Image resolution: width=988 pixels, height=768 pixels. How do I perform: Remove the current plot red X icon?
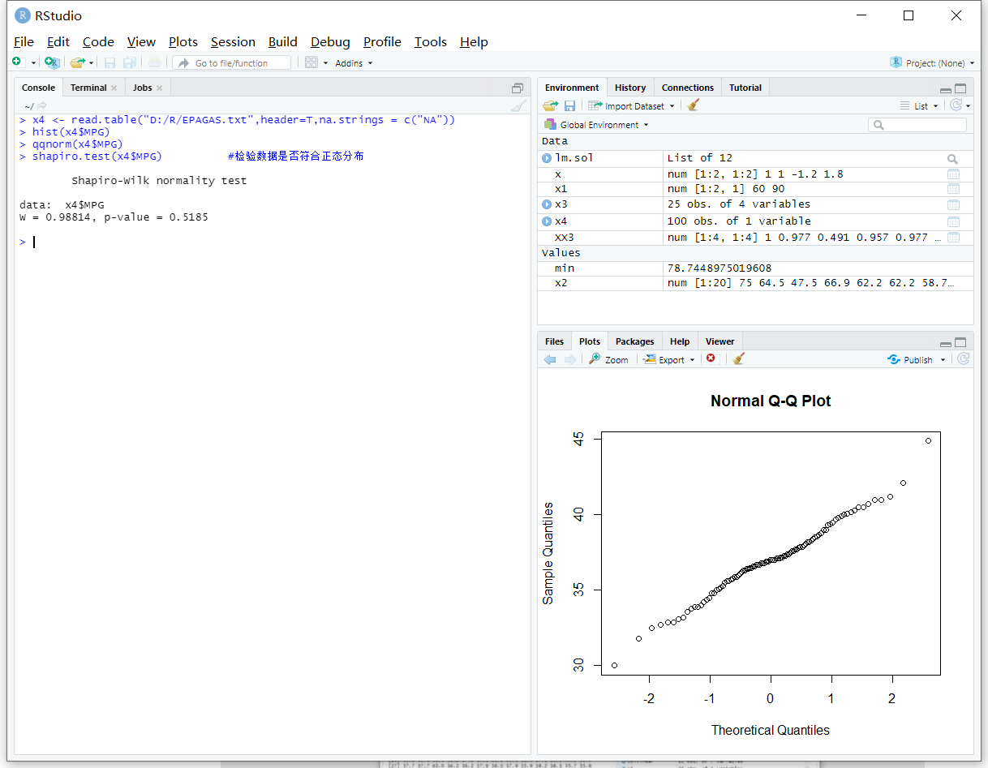tap(711, 358)
